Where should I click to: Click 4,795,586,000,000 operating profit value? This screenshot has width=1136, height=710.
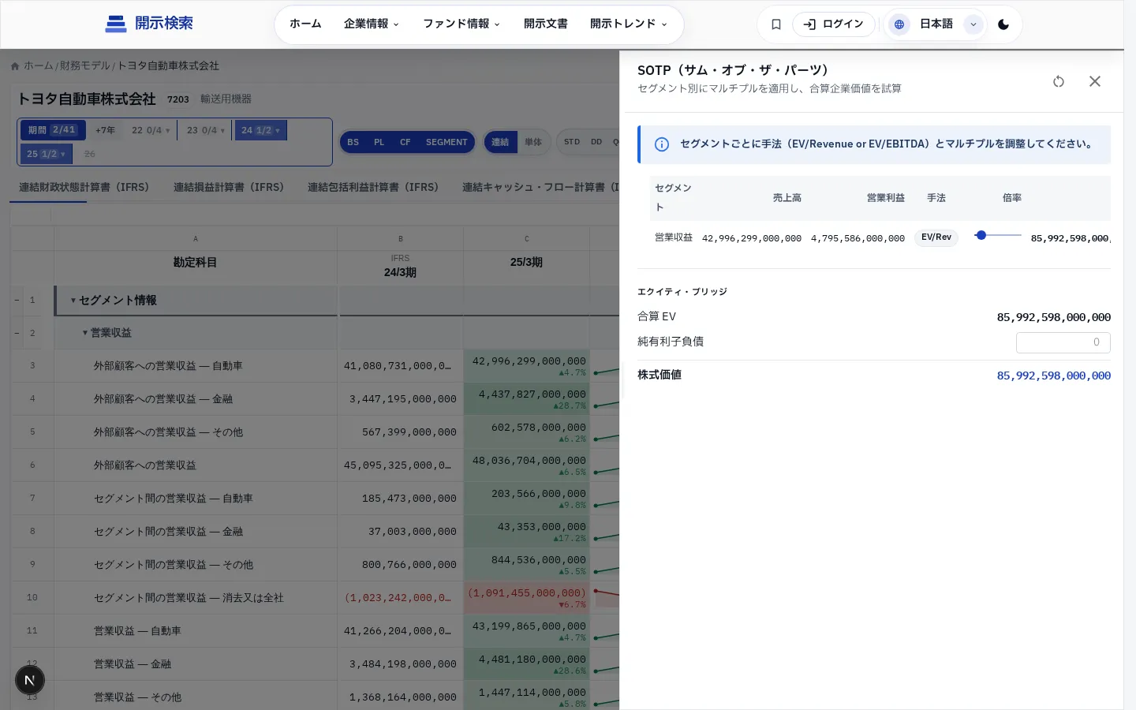(858, 238)
